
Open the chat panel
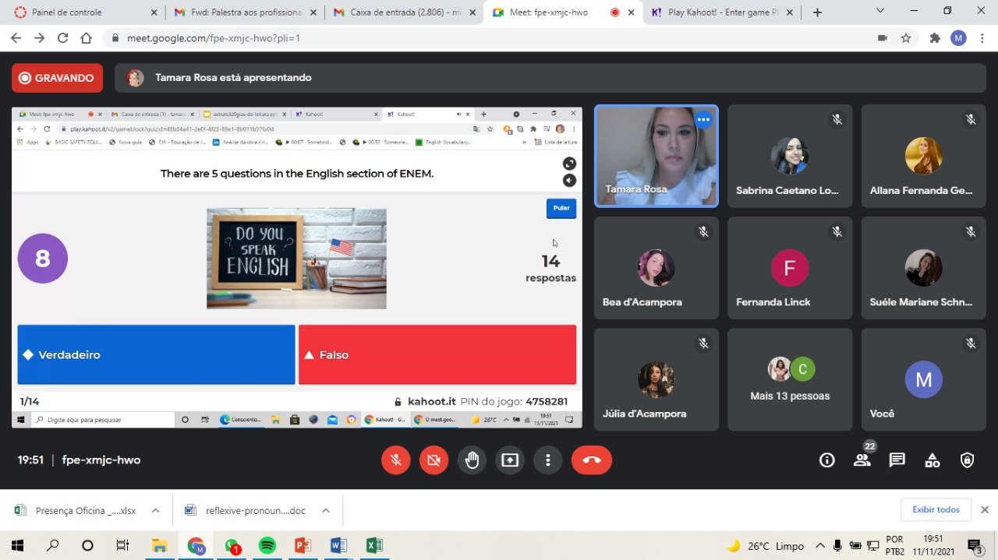coord(897,460)
